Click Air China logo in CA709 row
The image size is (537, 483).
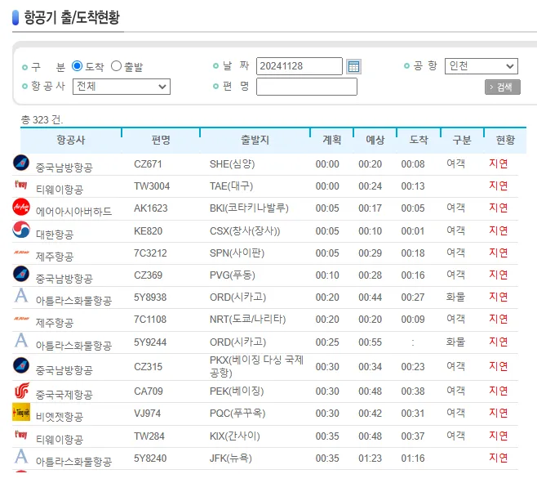click(21, 391)
